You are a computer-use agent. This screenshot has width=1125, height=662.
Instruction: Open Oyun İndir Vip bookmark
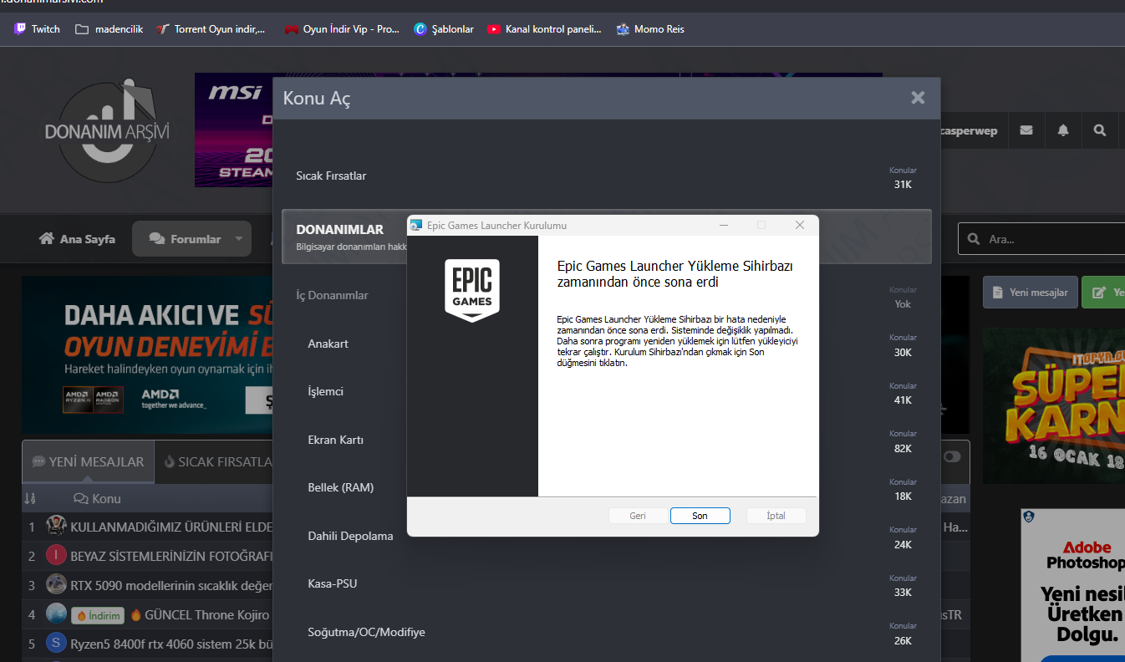(343, 29)
